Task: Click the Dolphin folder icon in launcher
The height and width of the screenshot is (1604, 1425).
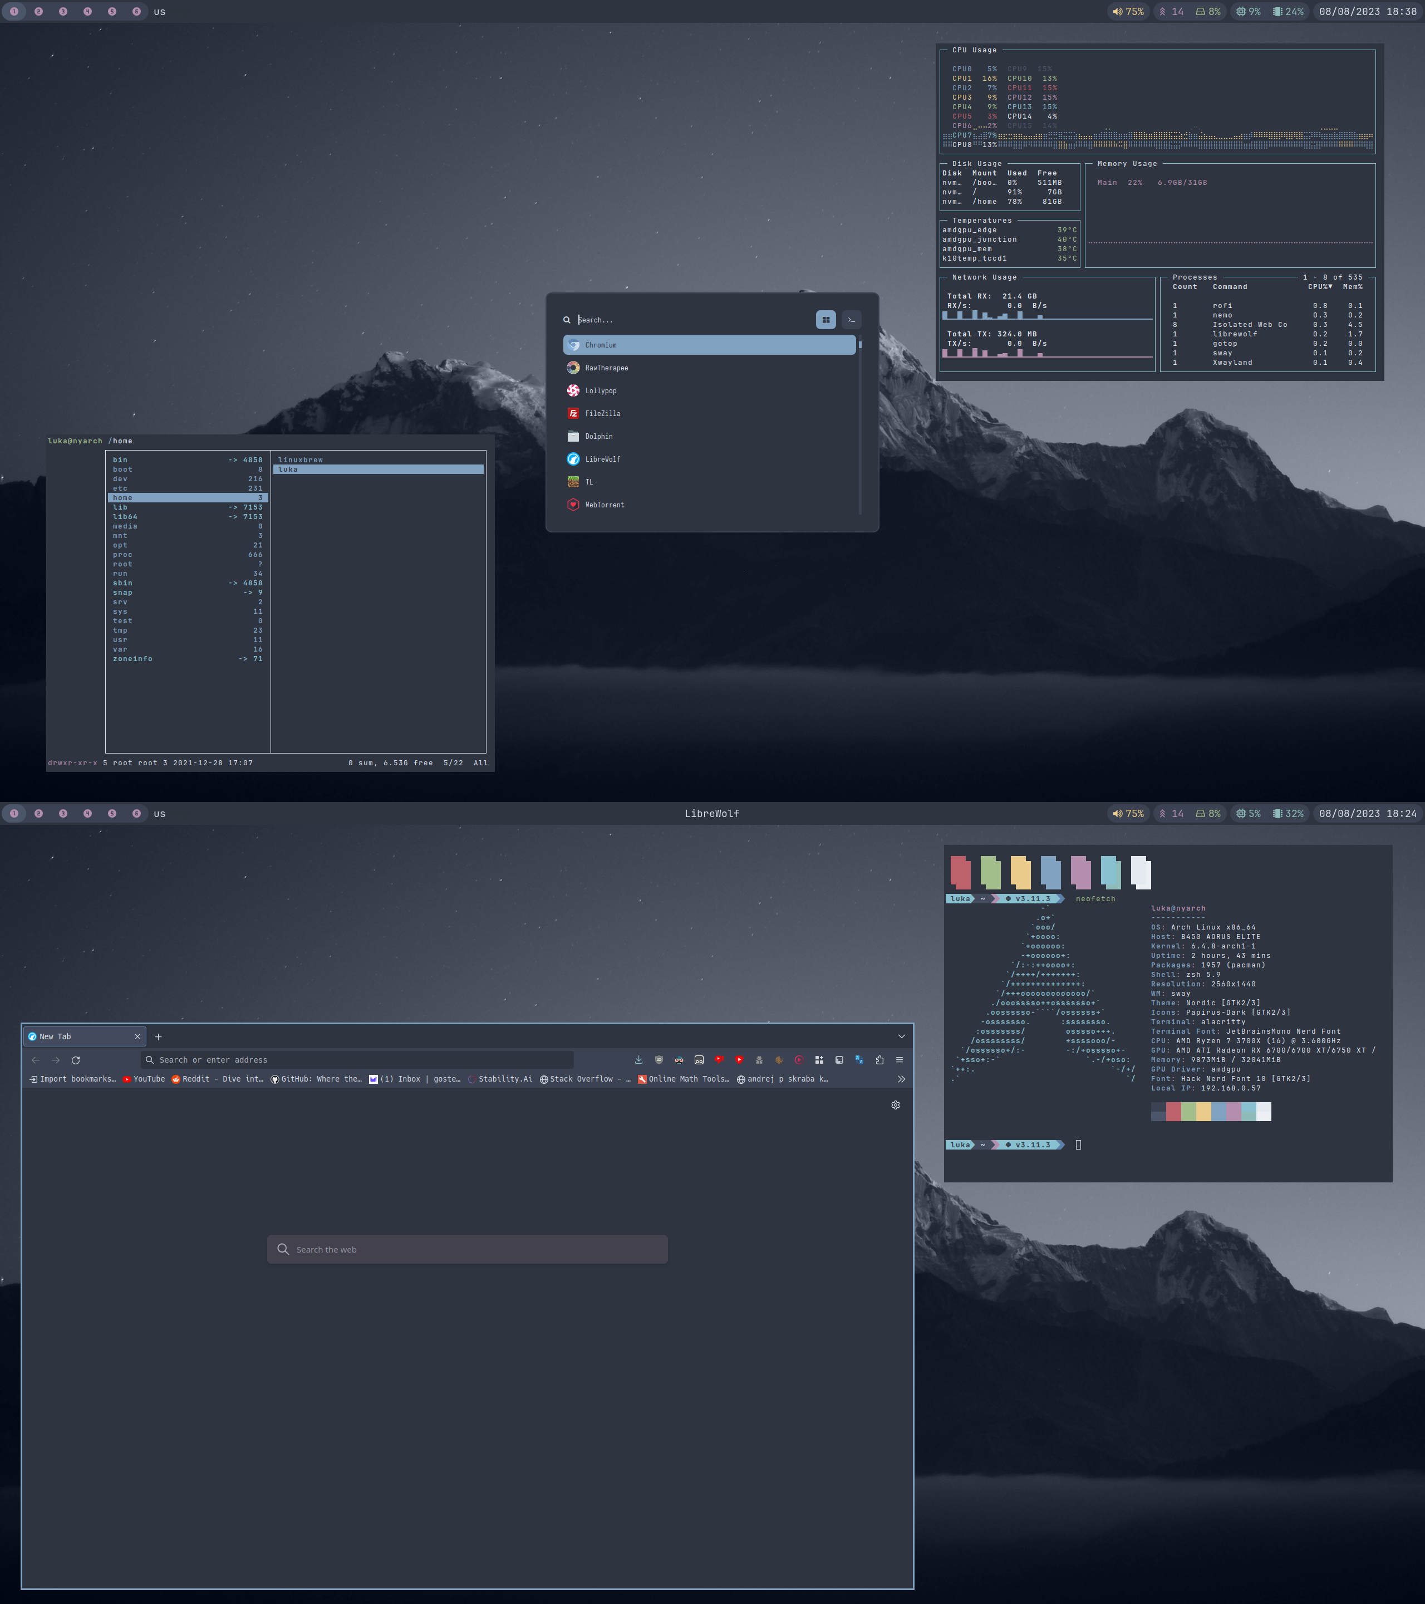Action: [573, 436]
